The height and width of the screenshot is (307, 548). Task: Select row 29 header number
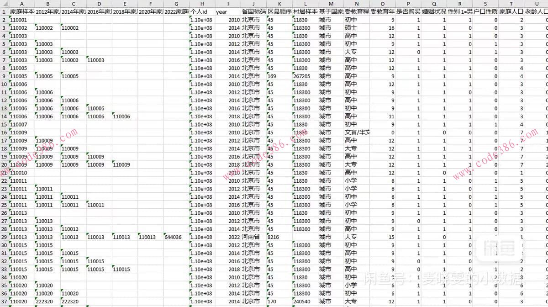pos(4,237)
